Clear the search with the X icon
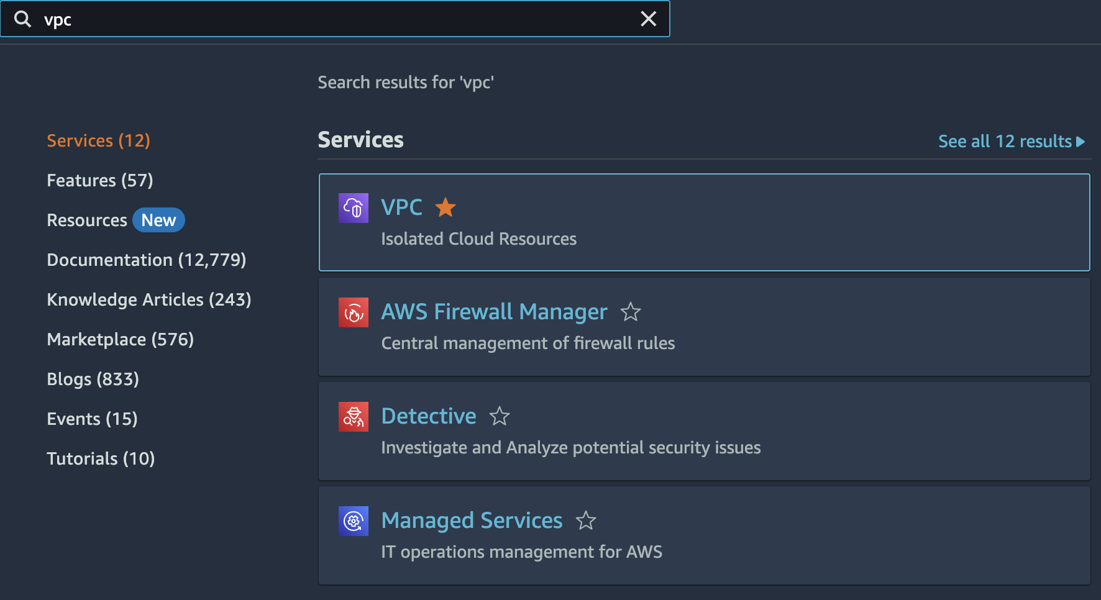This screenshot has width=1101, height=600. (648, 19)
